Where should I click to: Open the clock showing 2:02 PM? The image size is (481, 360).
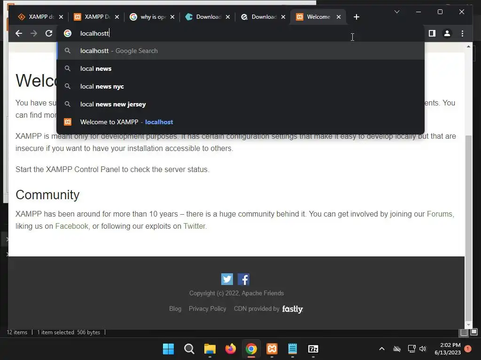click(448, 349)
